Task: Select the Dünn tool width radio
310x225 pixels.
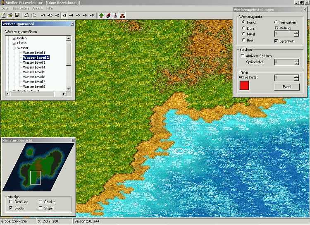Action: pyautogui.click(x=243, y=28)
